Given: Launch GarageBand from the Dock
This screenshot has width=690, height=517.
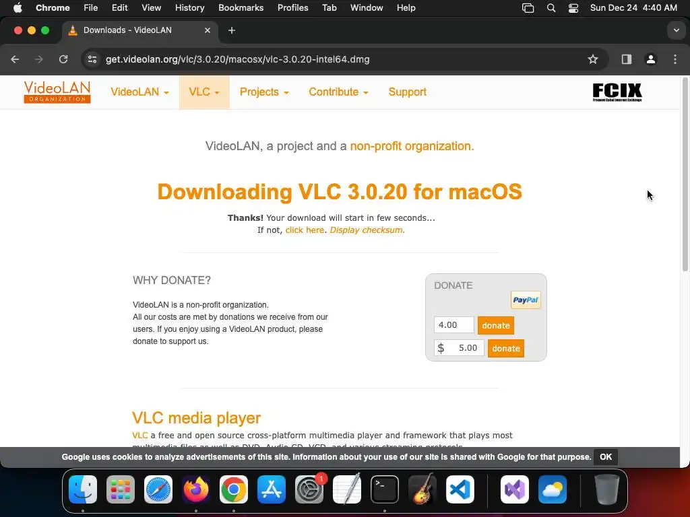Looking at the screenshot, I should (x=422, y=489).
